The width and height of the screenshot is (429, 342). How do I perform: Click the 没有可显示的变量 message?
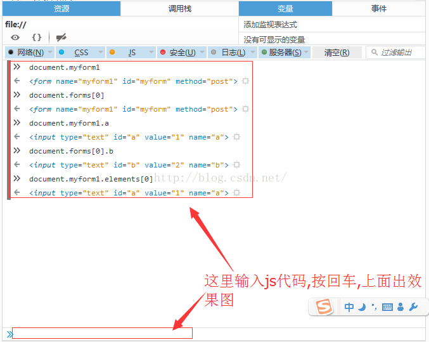[274, 40]
